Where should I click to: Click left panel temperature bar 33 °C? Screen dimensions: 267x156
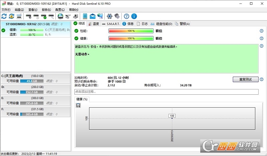click(32, 35)
